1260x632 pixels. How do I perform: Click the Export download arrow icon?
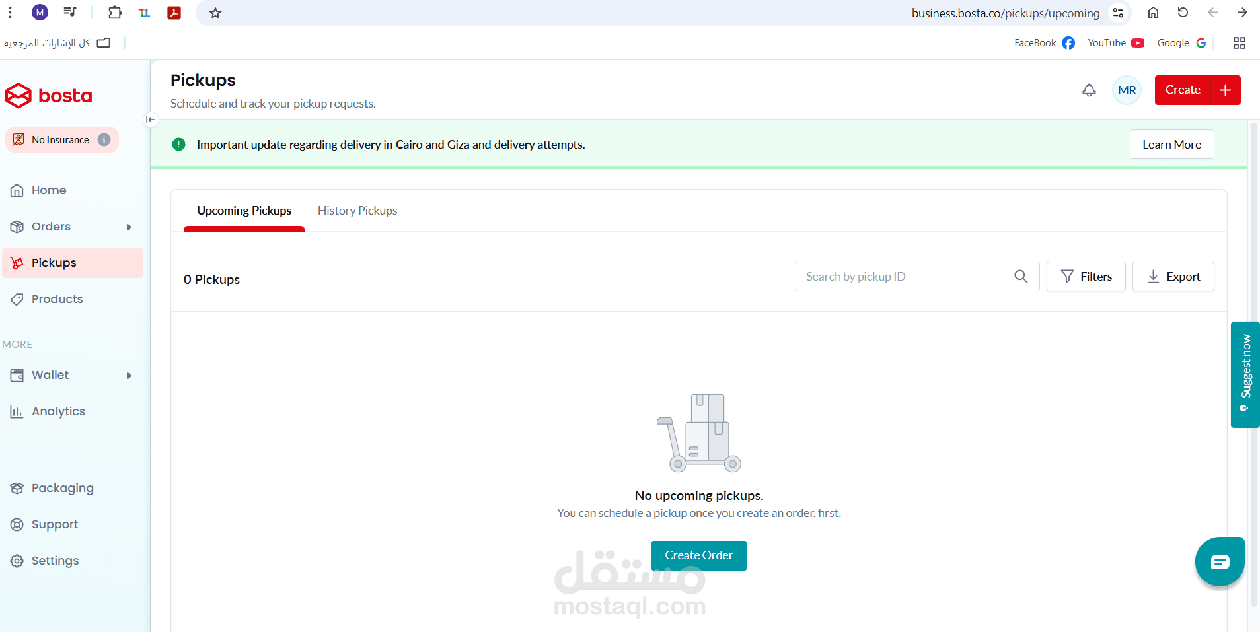[x=1153, y=277]
